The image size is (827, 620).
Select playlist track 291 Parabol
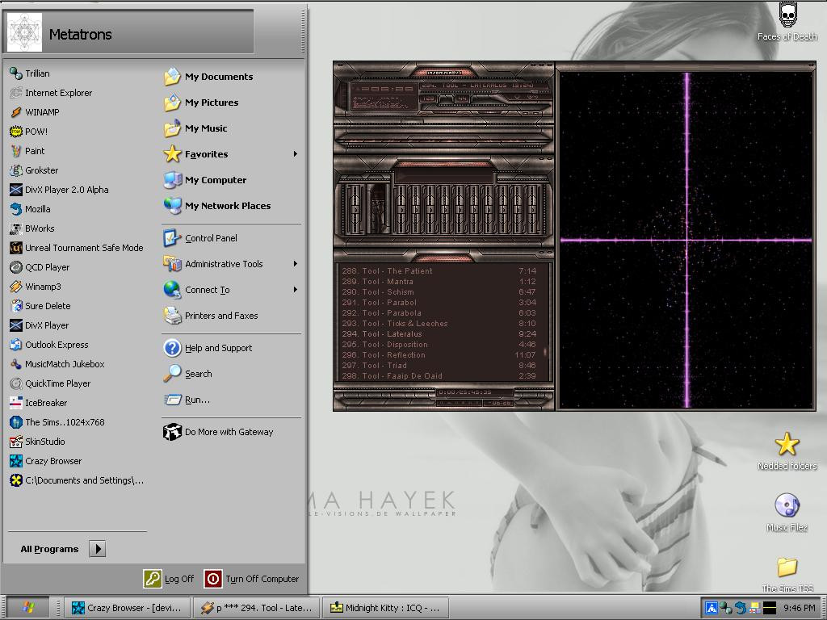coord(439,303)
